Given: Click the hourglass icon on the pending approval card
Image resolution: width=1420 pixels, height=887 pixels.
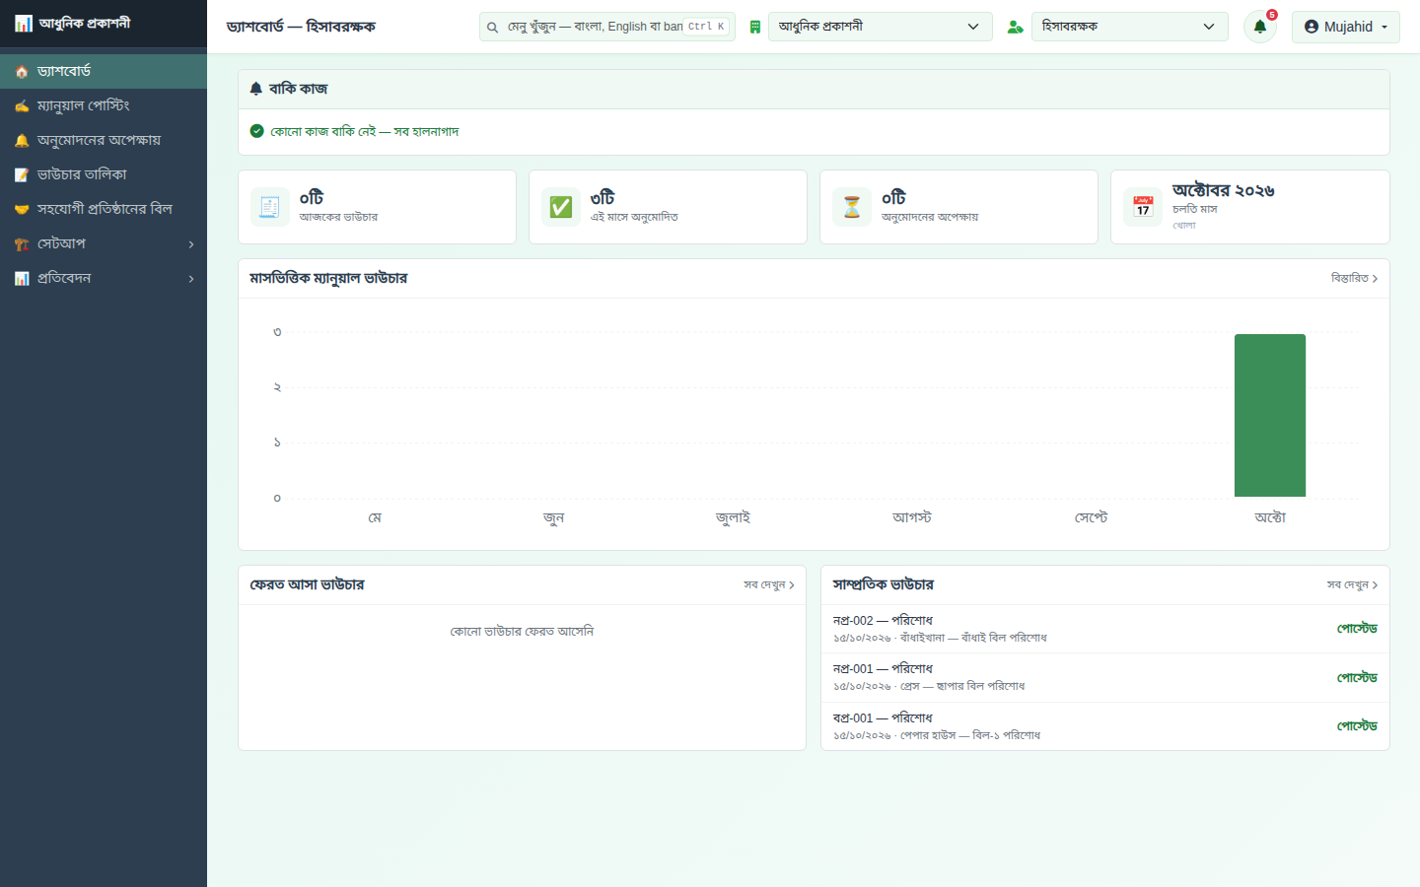Looking at the screenshot, I should point(852,207).
